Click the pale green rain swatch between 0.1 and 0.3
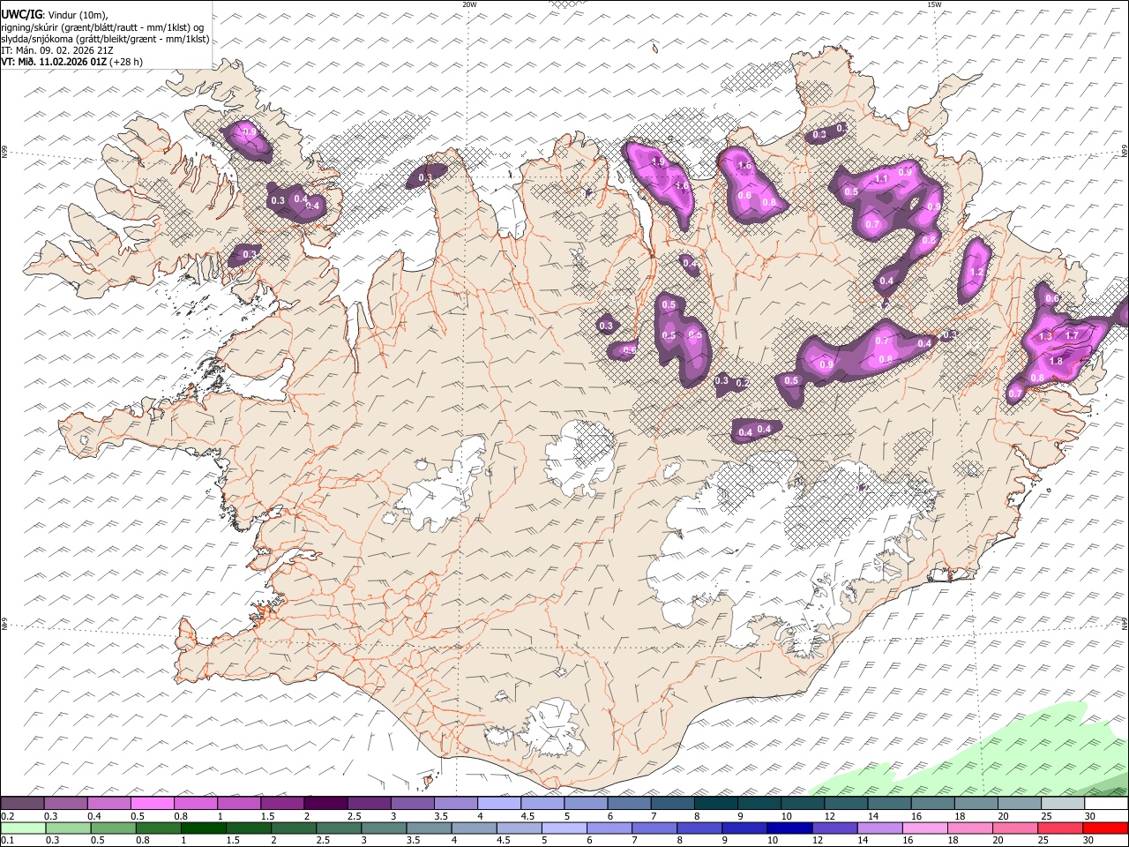 pyautogui.click(x=24, y=828)
